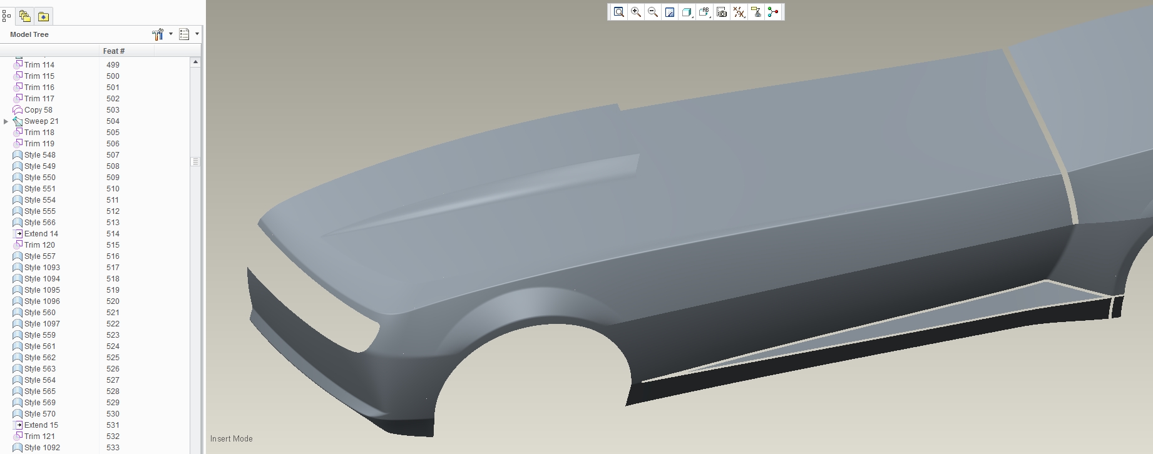This screenshot has height=454, width=1153.
Task: Select the Style 561 feature
Action: [x=34, y=346]
